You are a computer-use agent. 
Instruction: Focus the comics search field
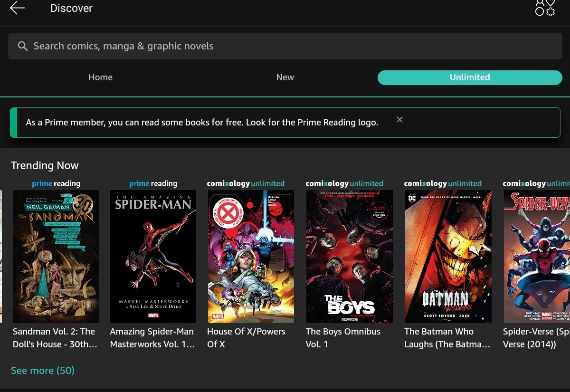(285, 46)
